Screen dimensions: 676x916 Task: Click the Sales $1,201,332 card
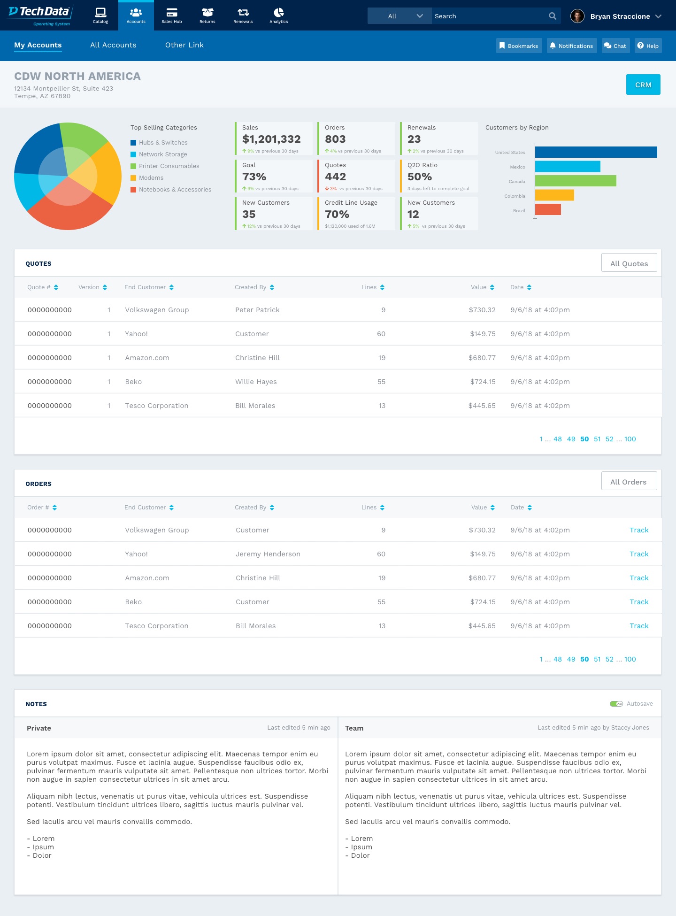[x=274, y=139]
